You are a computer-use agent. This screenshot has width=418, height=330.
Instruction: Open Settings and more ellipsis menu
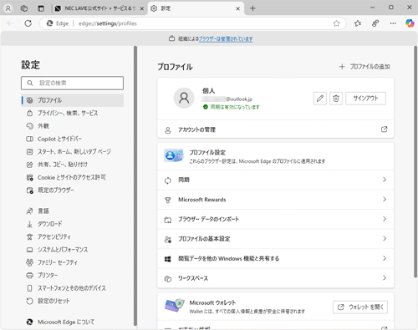click(x=393, y=23)
